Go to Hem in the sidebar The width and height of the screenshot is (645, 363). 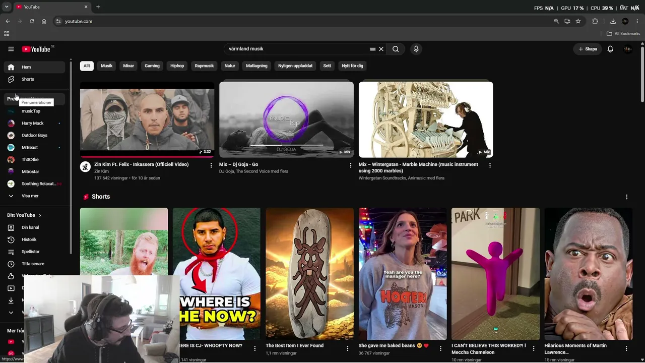click(x=35, y=67)
